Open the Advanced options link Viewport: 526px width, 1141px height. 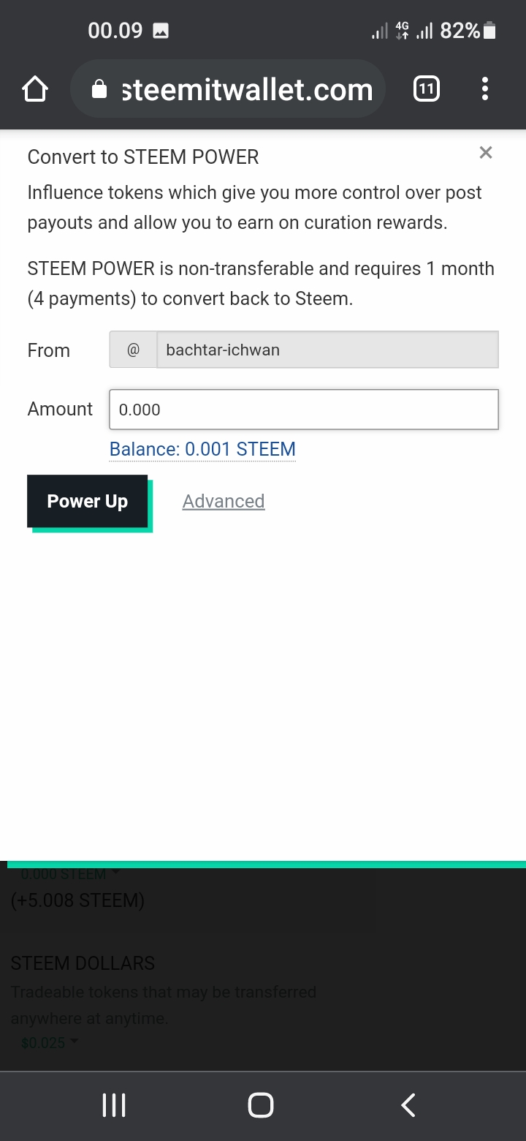click(x=224, y=501)
